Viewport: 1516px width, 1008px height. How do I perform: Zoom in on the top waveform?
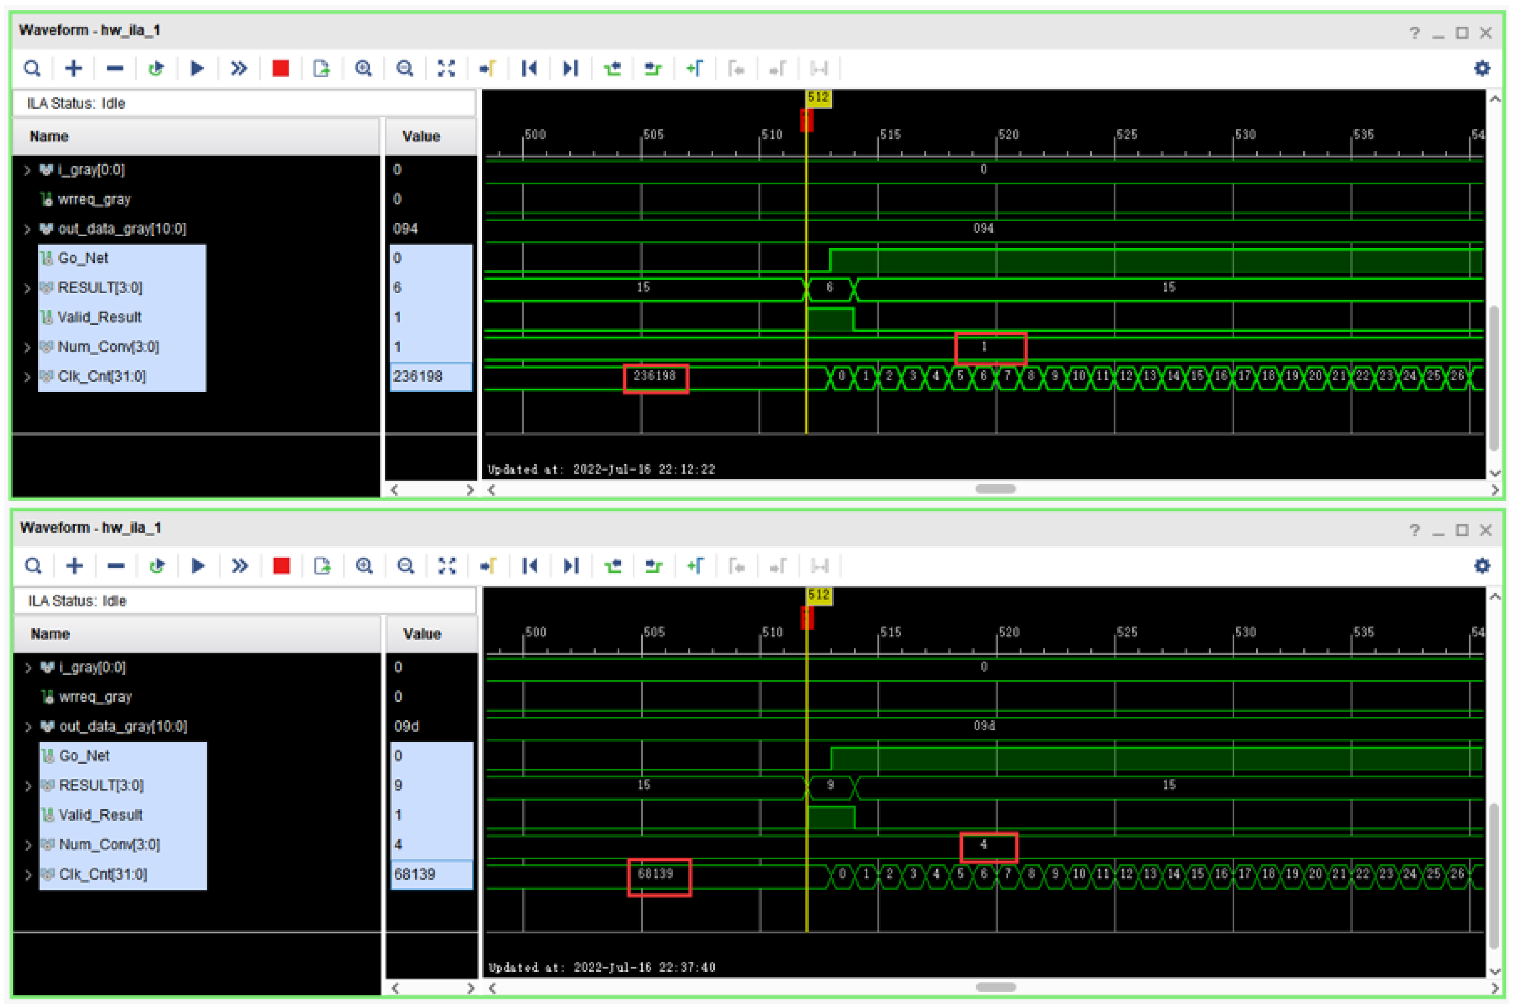(x=363, y=68)
